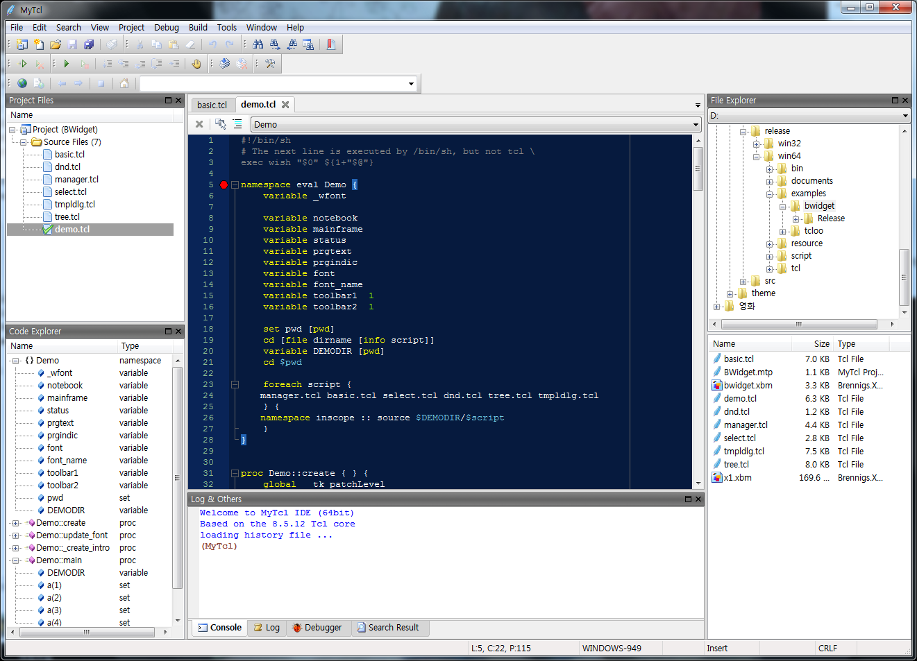Switch to the Debugger tab
This screenshot has height=661, width=917.
[x=317, y=628]
